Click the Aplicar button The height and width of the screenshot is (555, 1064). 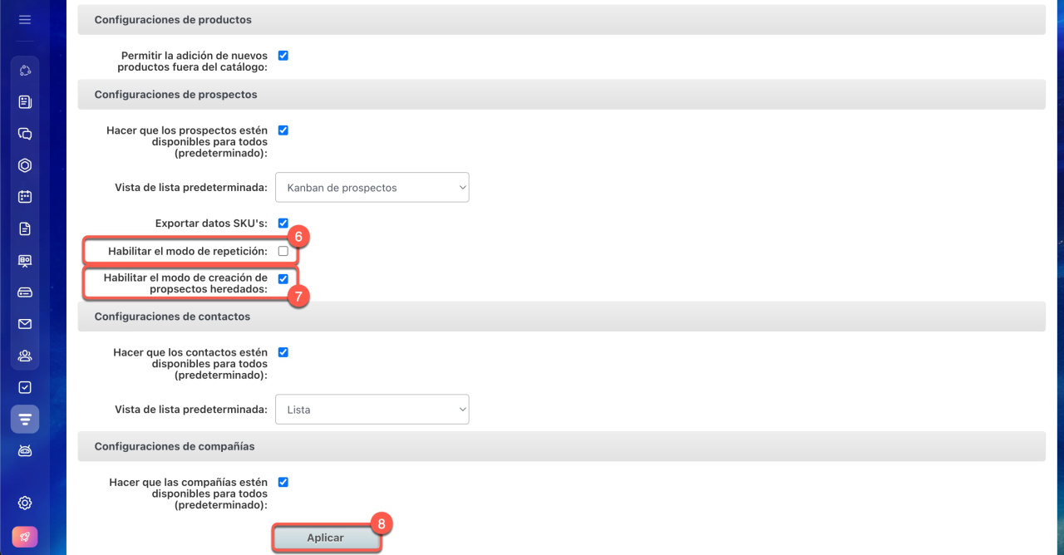pyautogui.click(x=326, y=538)
